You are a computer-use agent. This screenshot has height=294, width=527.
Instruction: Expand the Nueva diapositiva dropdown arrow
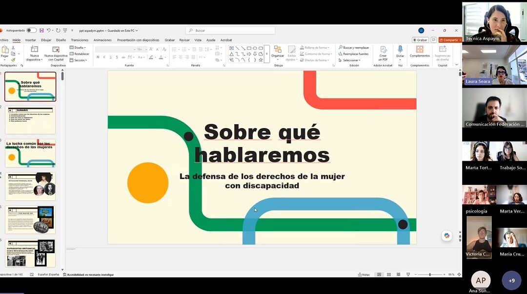pos(41,60)
